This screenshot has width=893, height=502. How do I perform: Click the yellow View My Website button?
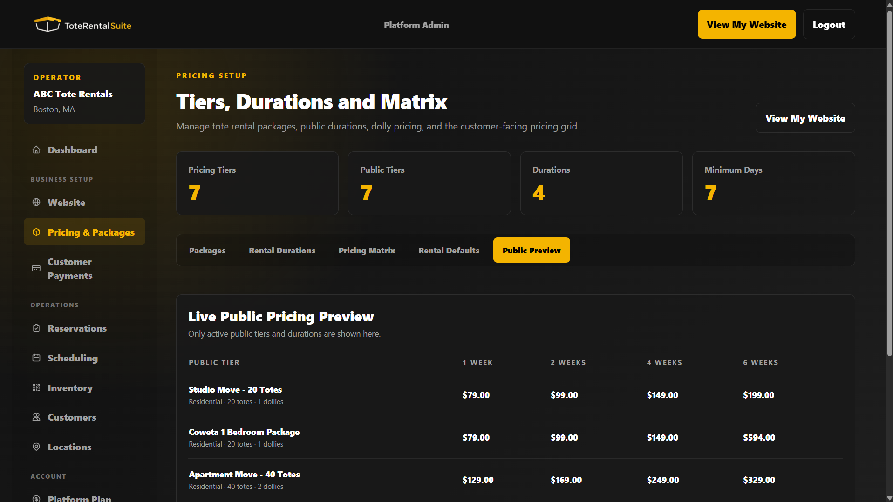(747, 24)
